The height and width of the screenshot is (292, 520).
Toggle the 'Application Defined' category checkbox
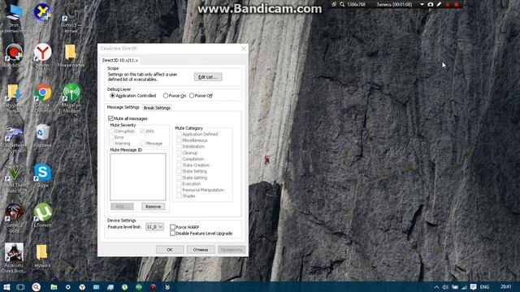click(x=179, y=134)
